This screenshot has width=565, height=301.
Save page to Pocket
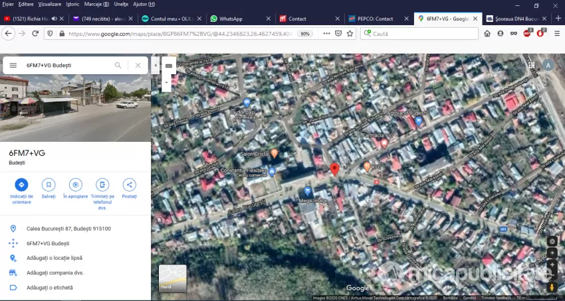coord(338,33)
